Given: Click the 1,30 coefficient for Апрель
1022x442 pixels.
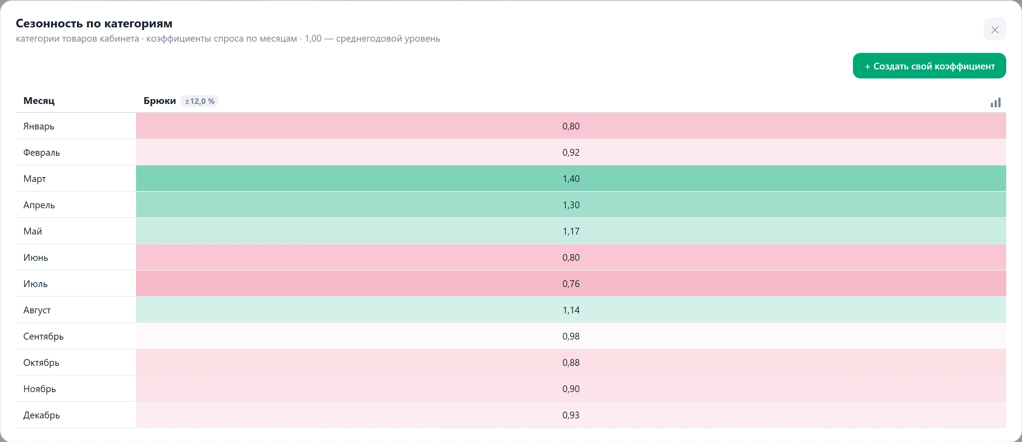Looking at the screenshot, I should coord(571,205).
